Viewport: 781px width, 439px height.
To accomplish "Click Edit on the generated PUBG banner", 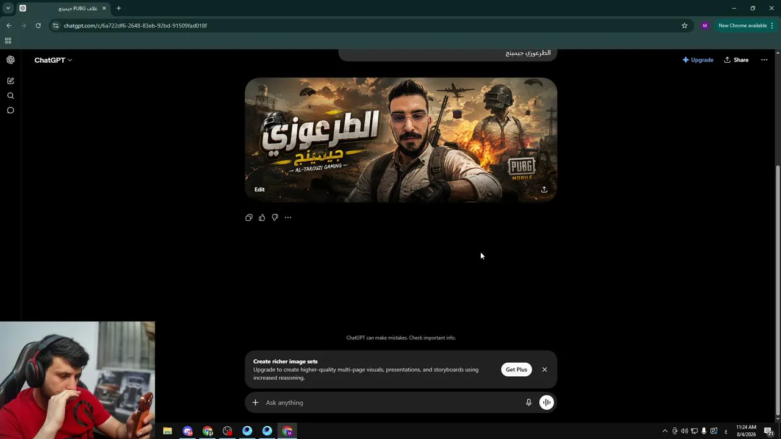I will tap(259, 190).
